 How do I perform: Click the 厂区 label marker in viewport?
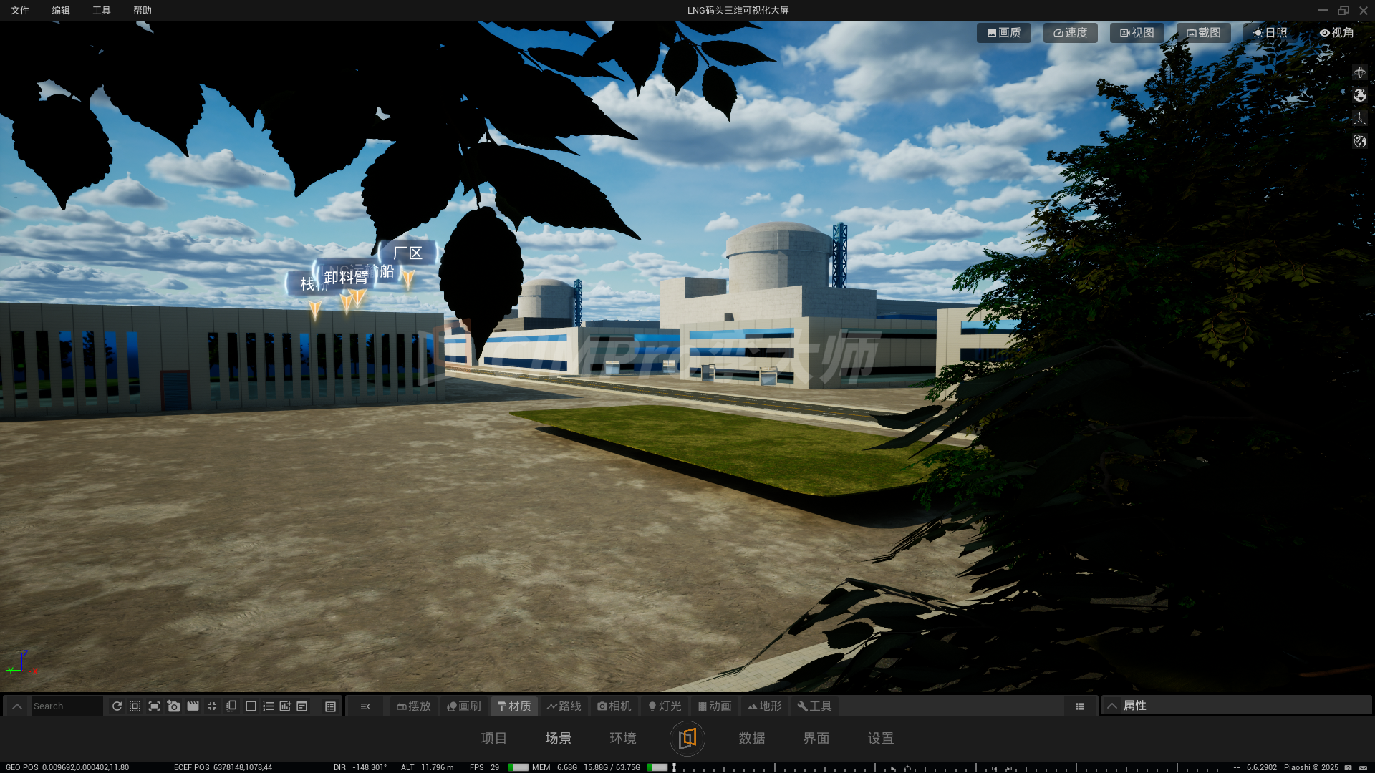click(407, 253)
